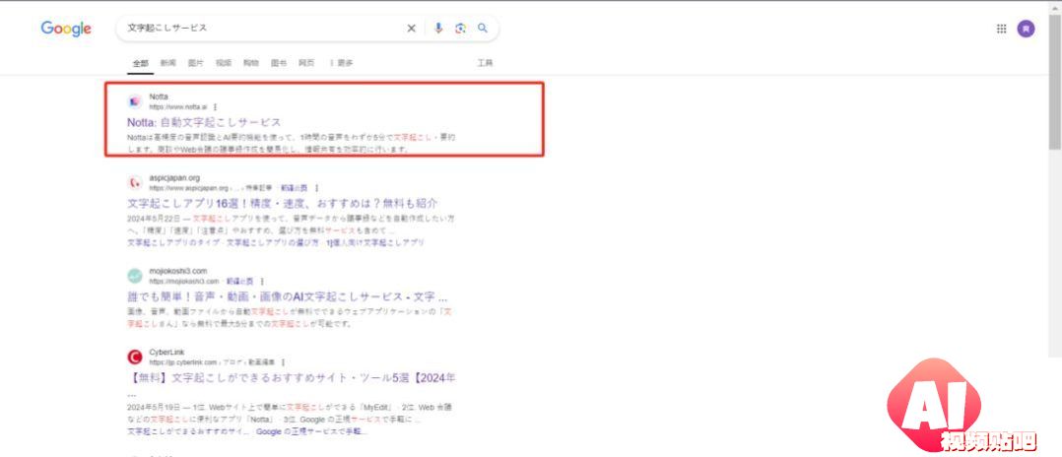Open the 【無料】文字起こしができるおすすめサイト result
Viewport: 1062px width, 457px height.
point(292,377)
